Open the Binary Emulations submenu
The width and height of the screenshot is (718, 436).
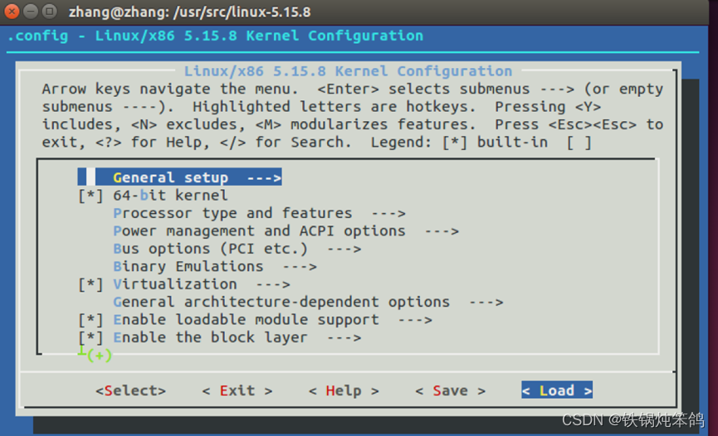pos(215,267)
